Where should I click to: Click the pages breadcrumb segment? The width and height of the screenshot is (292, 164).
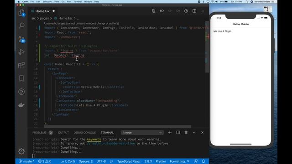[44, 18]
